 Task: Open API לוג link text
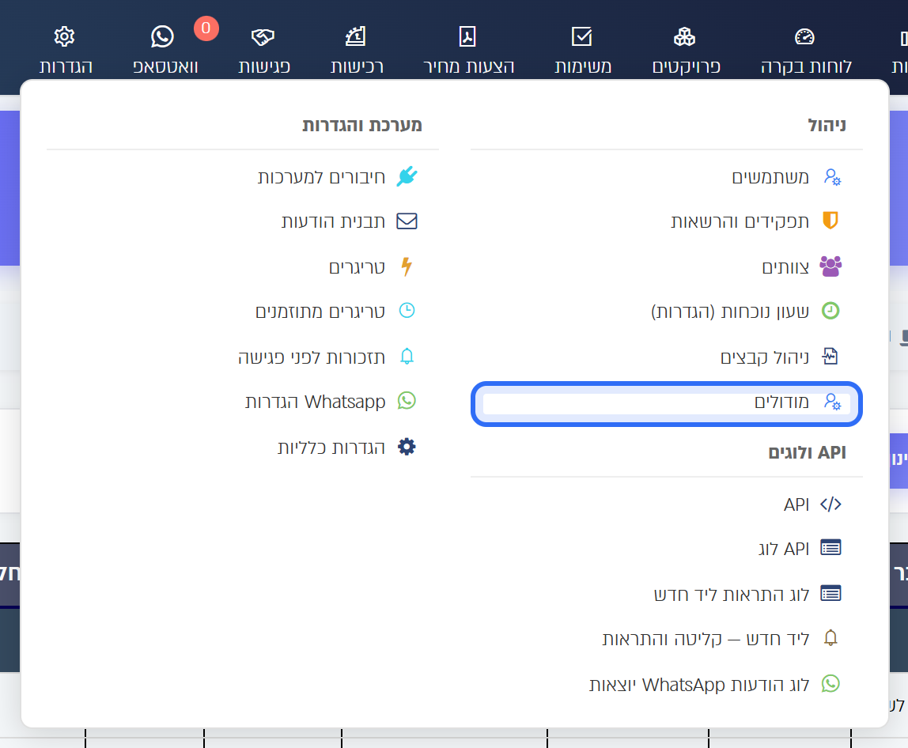(784, 548)
